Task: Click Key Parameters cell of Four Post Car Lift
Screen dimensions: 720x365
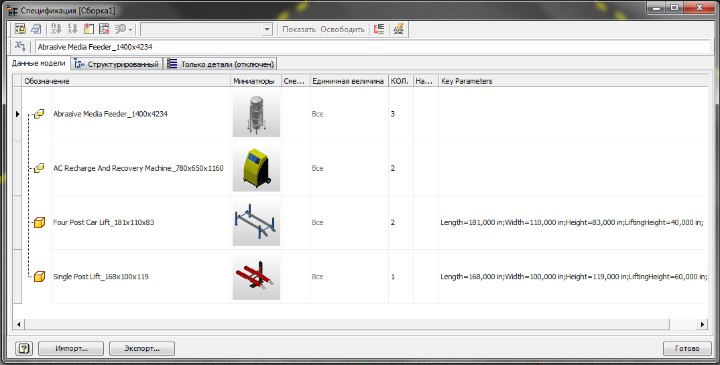Action: 573,222
